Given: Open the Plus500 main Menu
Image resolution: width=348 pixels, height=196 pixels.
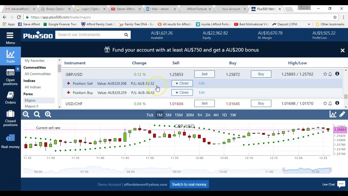Looking at the screenshot, I should pyautogui.click(x=10, y=38).
